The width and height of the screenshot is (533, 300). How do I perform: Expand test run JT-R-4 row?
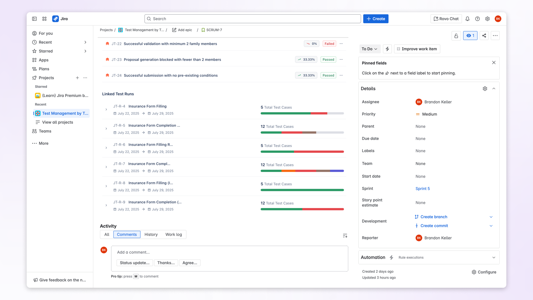[106, 110]
